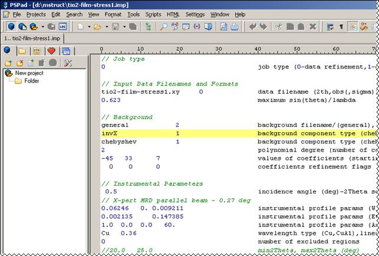Expand the save dropdown arrow
Image resolution: width=379 pixels, height=256 pixels.
124,27
